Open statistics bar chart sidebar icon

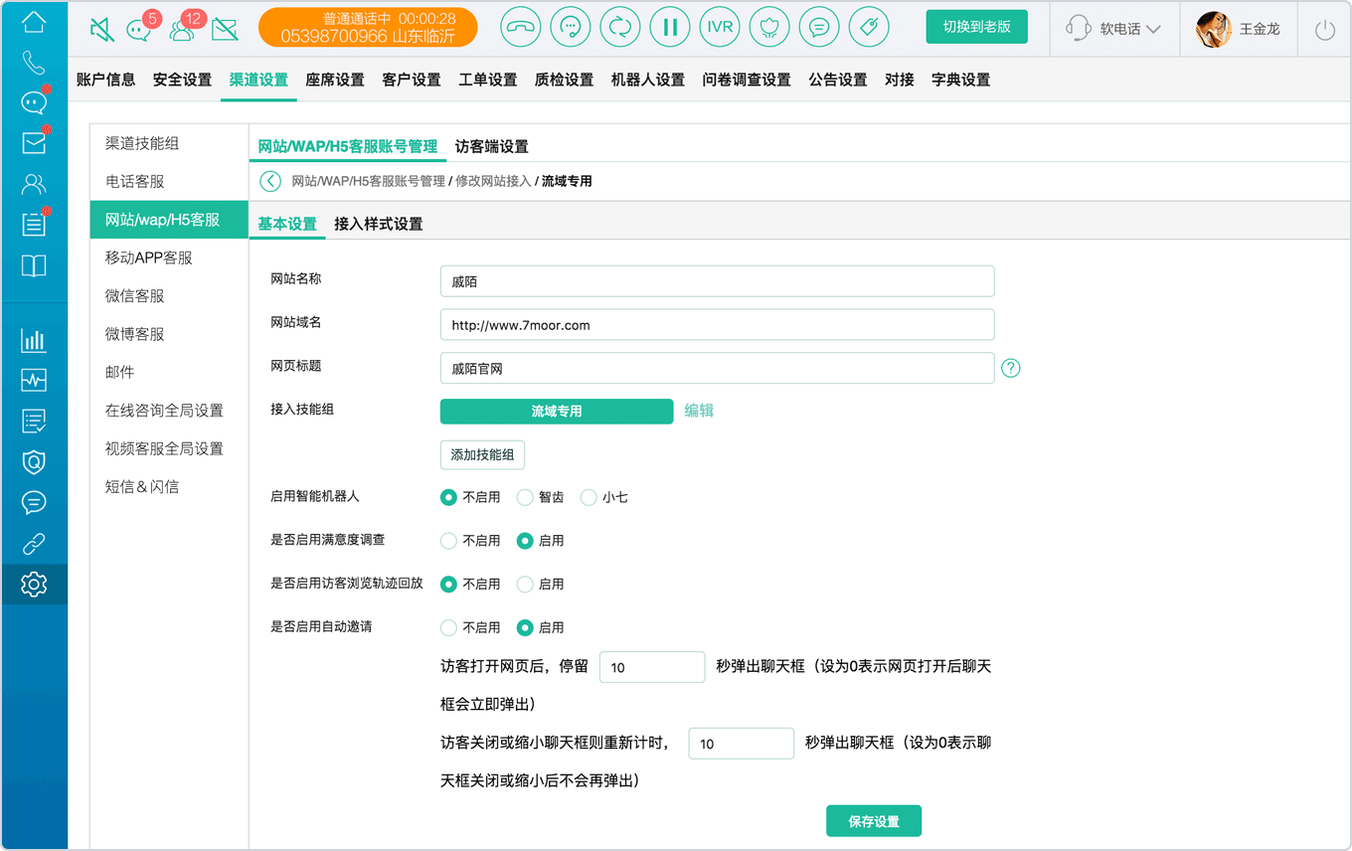(34, 341)
